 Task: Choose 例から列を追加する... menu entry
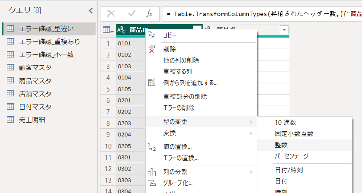(202, 83)
